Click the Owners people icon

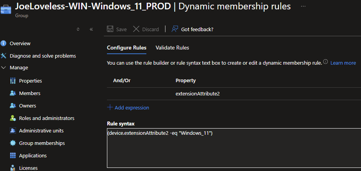pyautogui.click(x=12, y=106)
